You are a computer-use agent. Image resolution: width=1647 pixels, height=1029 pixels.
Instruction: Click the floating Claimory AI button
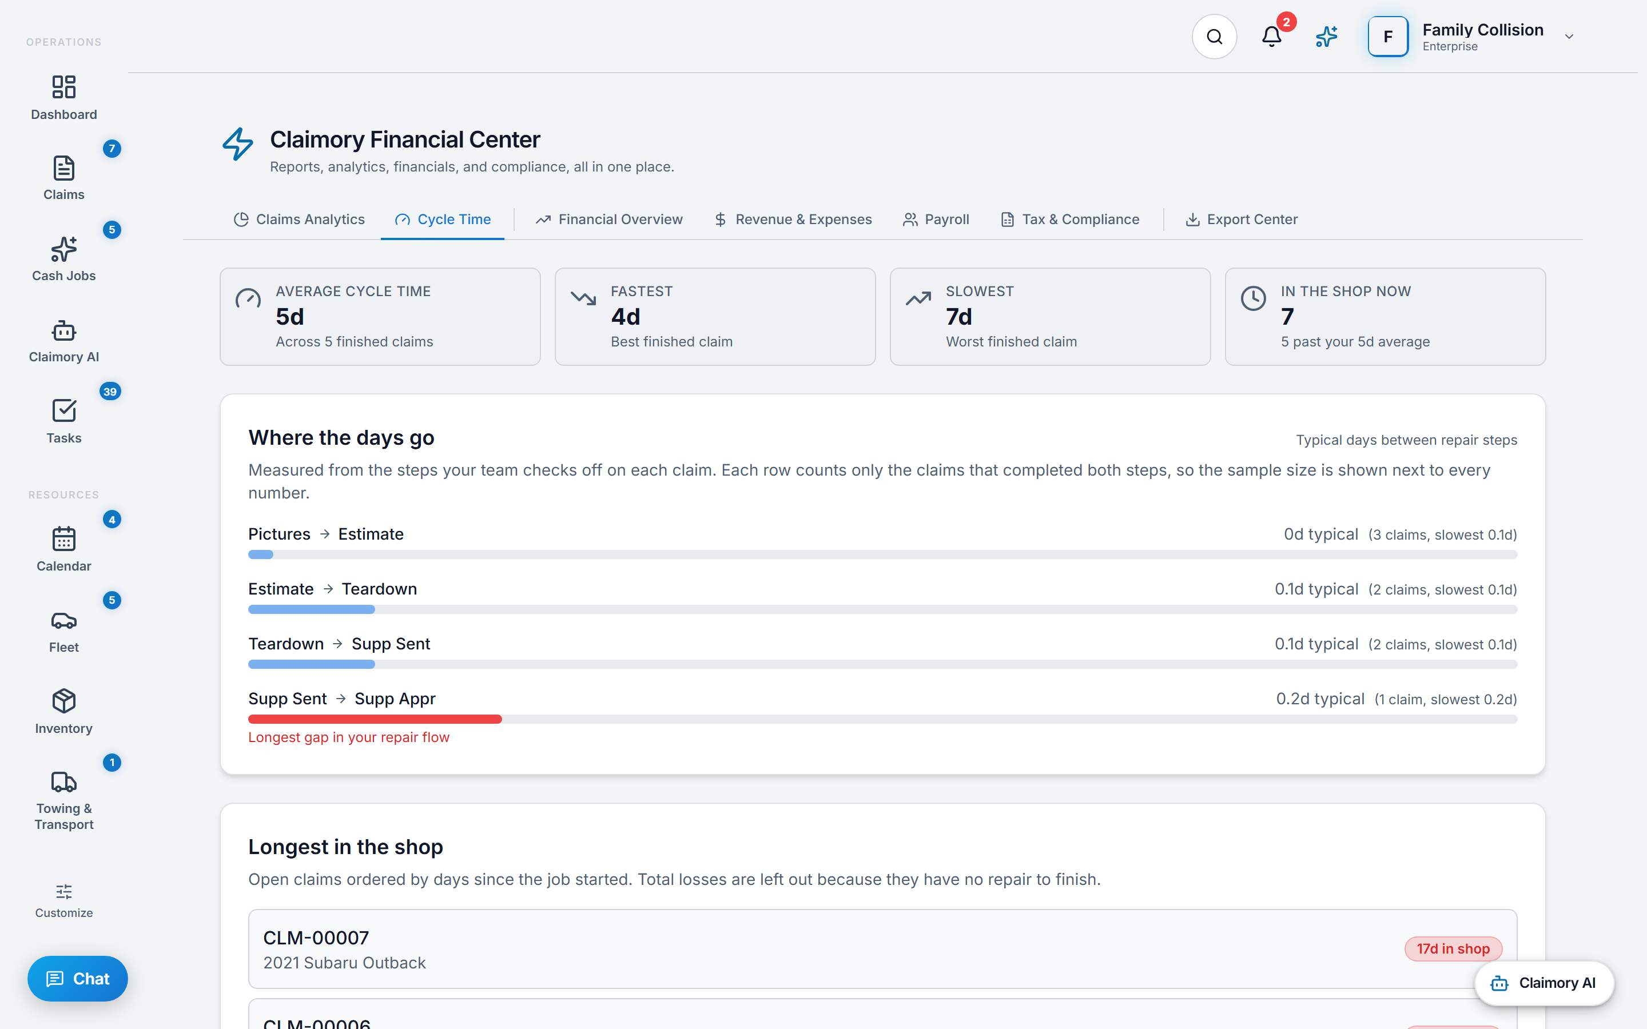(1543, 983)
